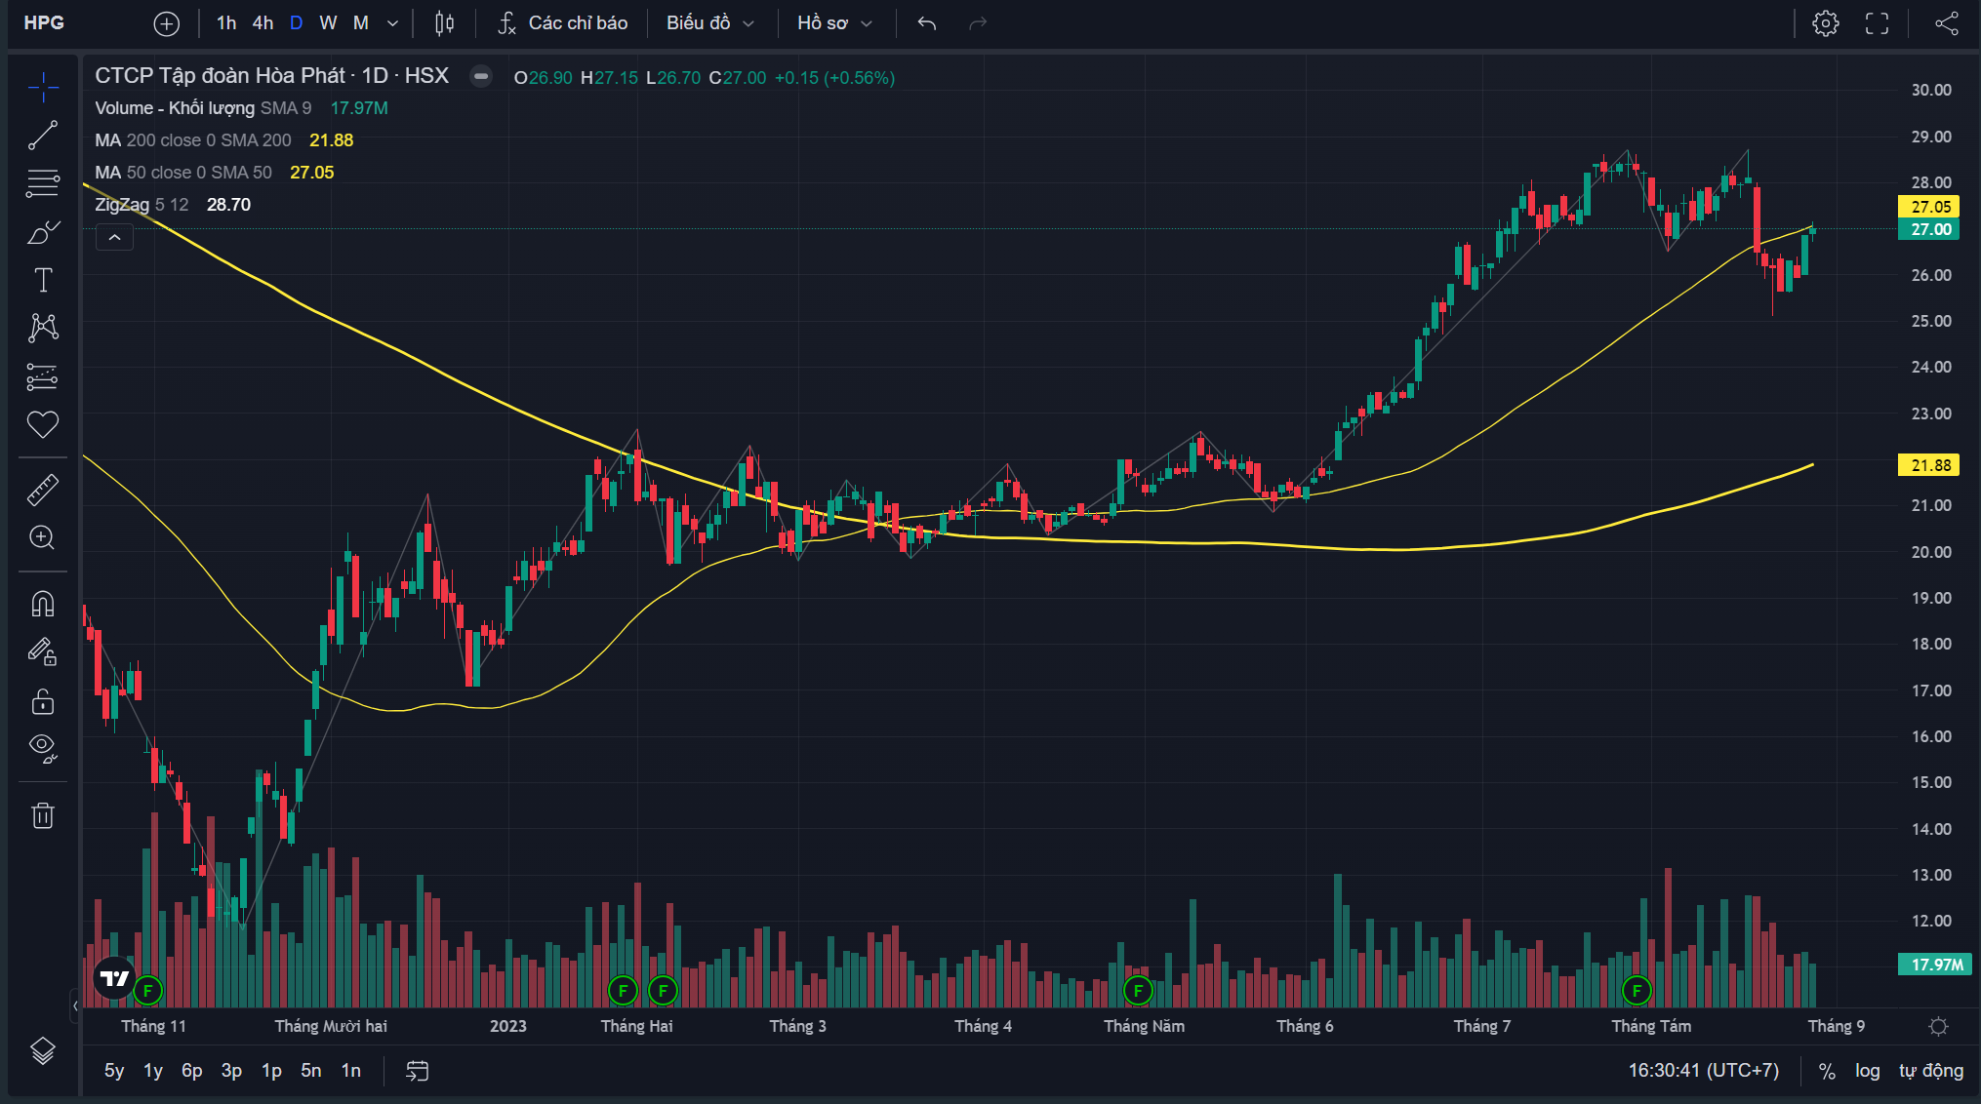The image size is (1981, 1104).
Task: Select the brush drawing tool
Action: [43, 233]
